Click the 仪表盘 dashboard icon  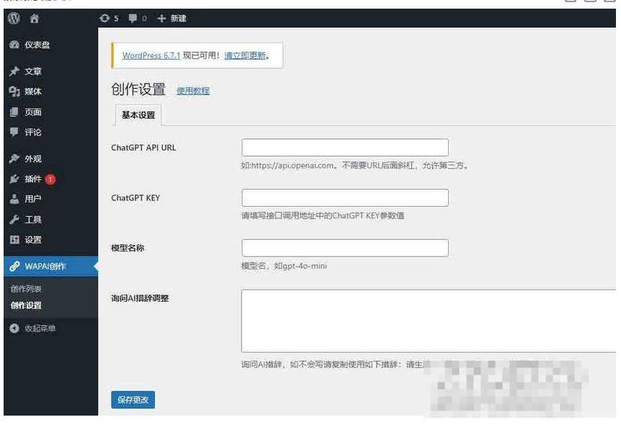pos(14,45)
